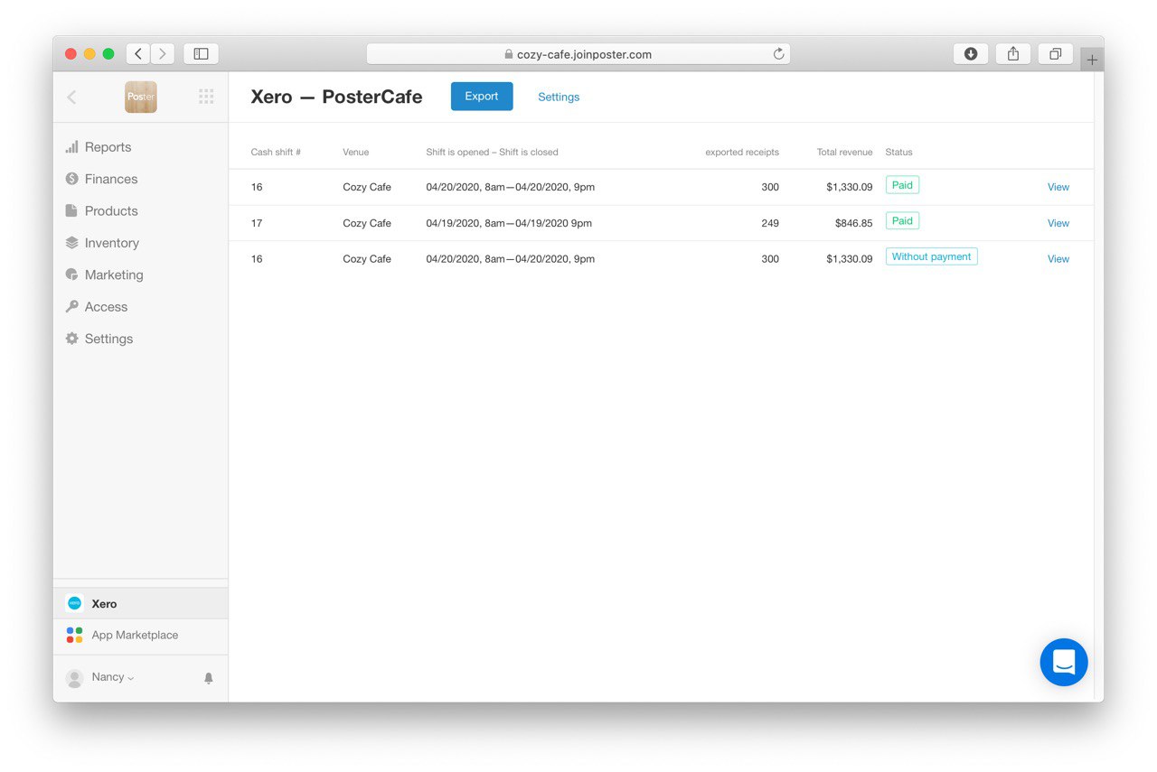
Task: Open Inventory layers icon
Action: click(71, 243)
